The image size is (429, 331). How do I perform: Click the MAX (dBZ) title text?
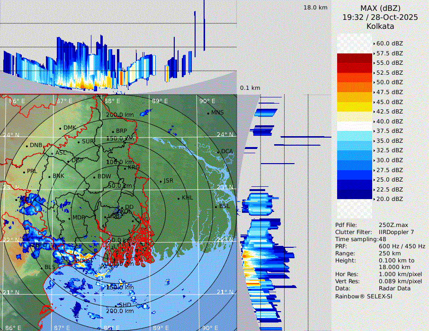pos(380,8)
